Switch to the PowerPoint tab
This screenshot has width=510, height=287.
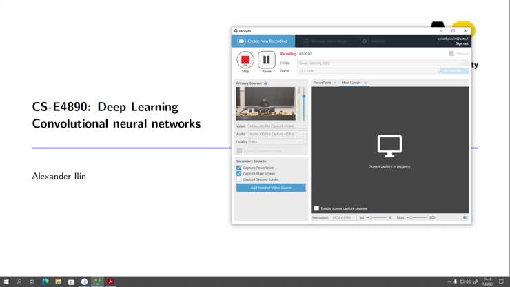[x=322, y=83]
